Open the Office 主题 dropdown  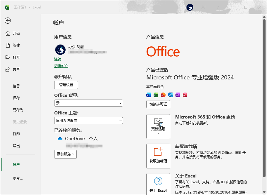(88, 121)
